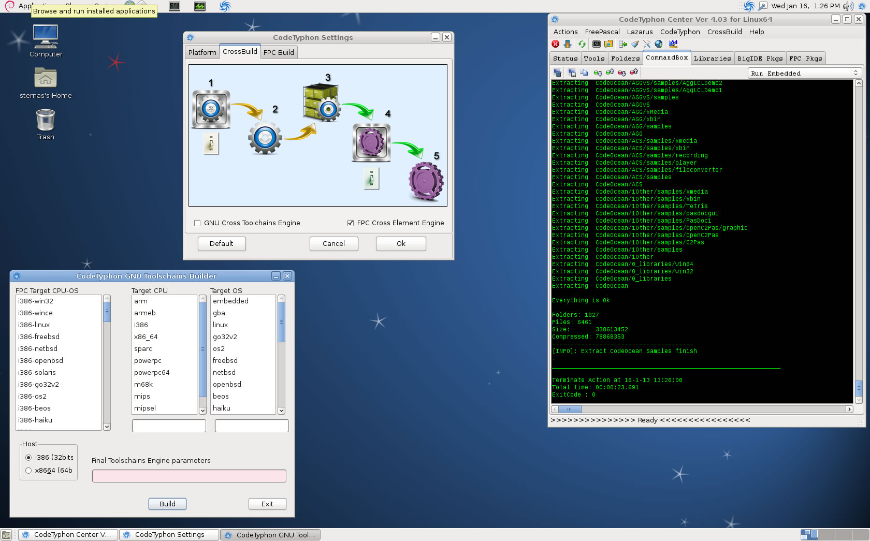The height and width of the screenshot is (541, 870).
Task: Select i386 (32bits) host radio button
Action: (28, 458)
